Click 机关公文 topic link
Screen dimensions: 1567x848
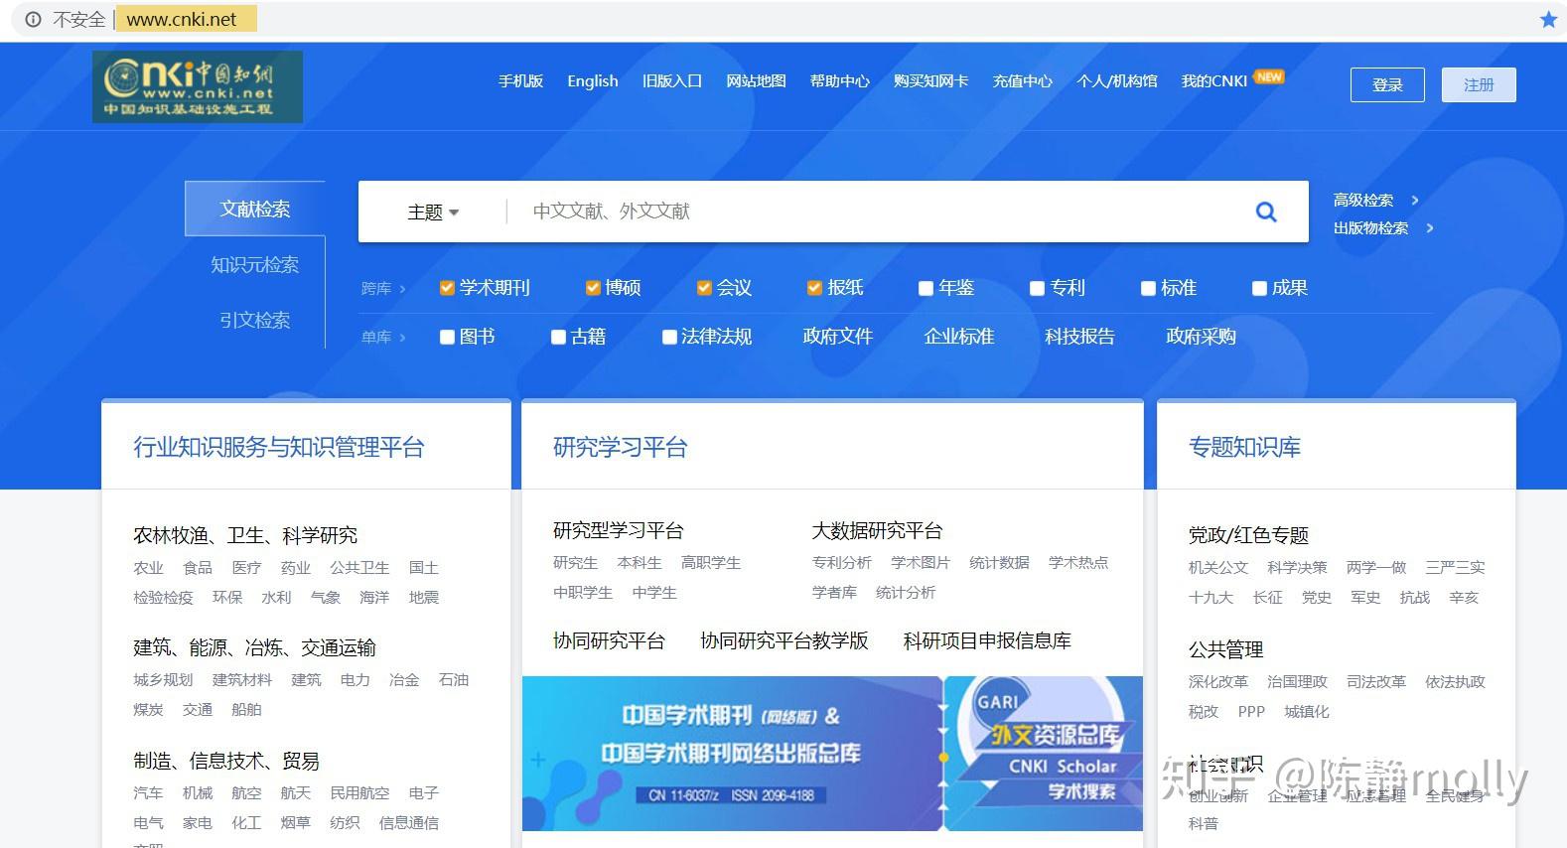point(1218,568)
